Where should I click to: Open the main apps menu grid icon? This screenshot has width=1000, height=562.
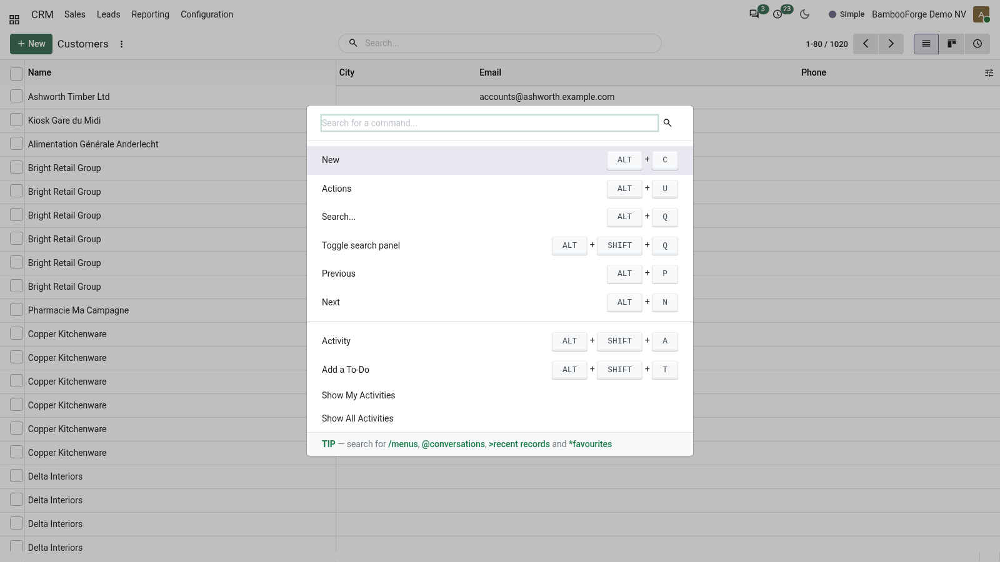(x=14, y=19)
